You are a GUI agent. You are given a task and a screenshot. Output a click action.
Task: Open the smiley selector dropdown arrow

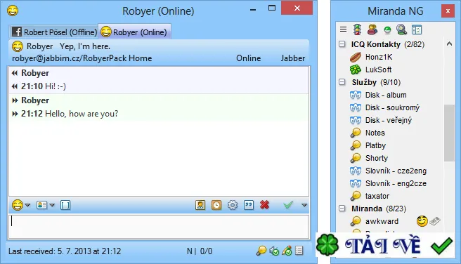(27, 205)
